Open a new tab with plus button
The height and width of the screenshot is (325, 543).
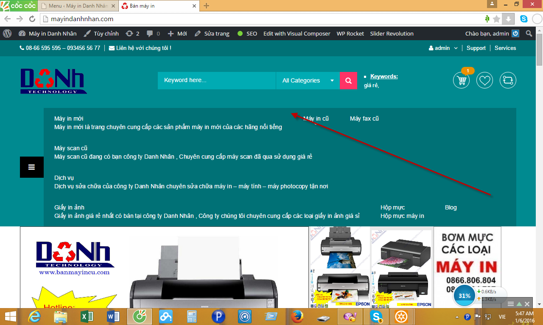pos(207,6)
